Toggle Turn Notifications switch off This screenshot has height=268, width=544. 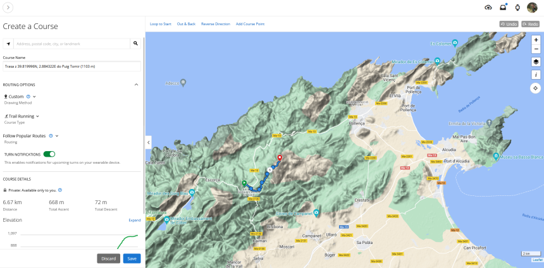49,154
